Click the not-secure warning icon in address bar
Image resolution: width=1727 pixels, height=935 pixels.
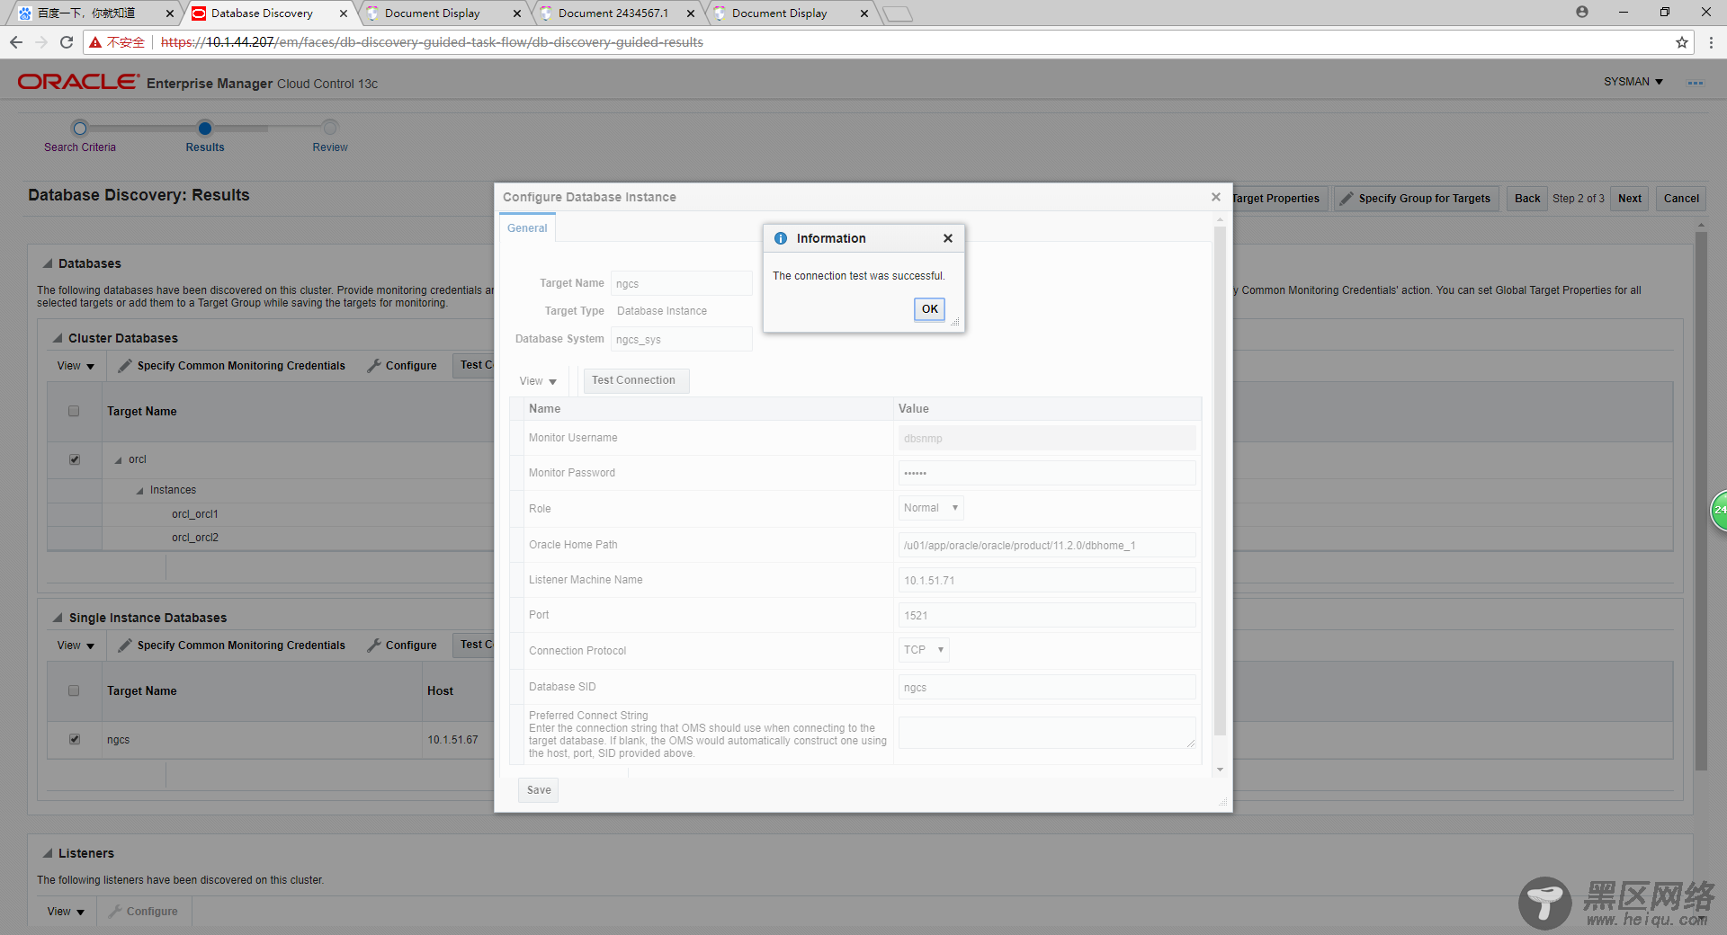click(95, 42)
